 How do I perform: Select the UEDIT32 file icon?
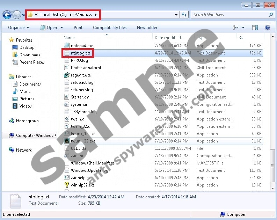(67, 148)
